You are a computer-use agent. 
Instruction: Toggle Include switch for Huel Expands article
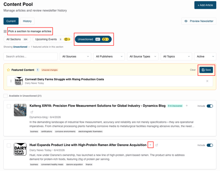pos(210,145)
